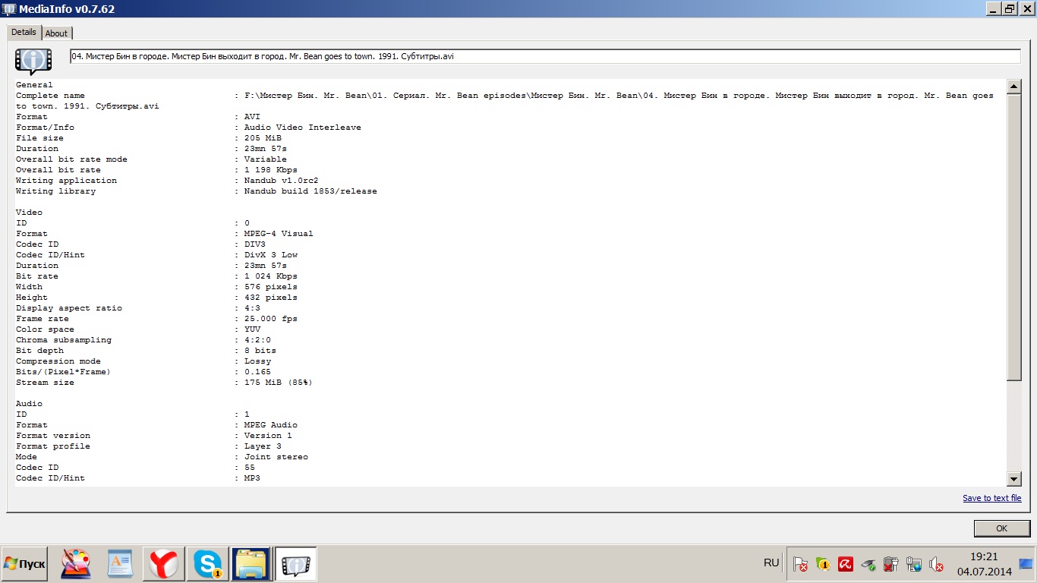Click the scrollbar down arrow
Screen dimensions: 1037x583
(1013, 479)
